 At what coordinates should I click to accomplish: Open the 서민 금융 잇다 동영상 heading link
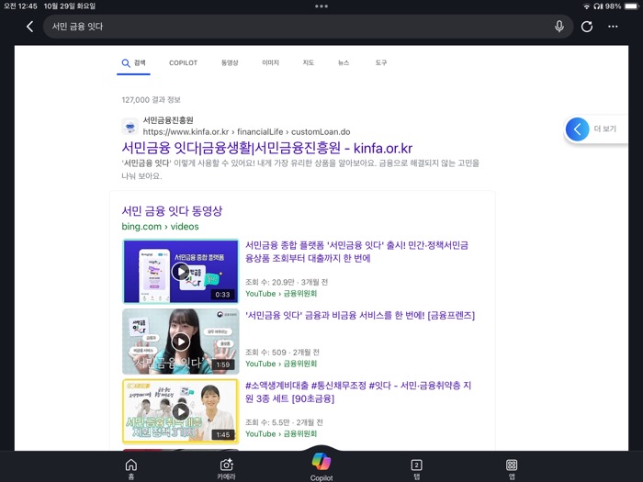pyautogui.click(x=172, y=211)
